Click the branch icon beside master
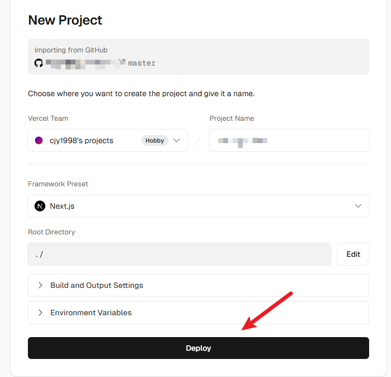Viewport: 391px width, 377px height. click(x=123, y=63)
